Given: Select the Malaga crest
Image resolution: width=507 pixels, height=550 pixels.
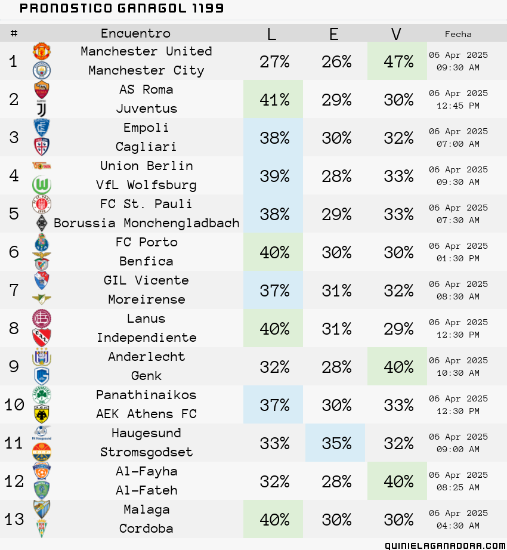Looking at the screenshot, I should pyautogui.click(x=42, y=509).
